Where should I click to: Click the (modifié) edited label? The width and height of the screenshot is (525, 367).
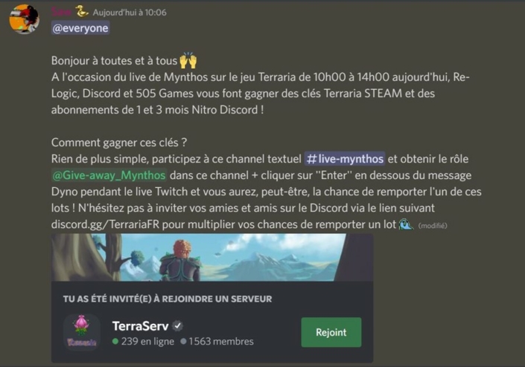(433, 226)
